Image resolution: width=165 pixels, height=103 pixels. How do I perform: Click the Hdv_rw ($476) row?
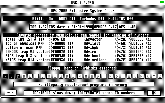coord(118,51)
